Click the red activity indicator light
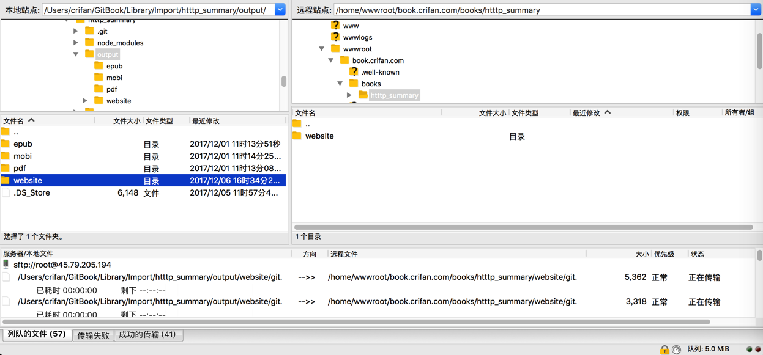This screenshot has width=763, height=355. (758, 350)
